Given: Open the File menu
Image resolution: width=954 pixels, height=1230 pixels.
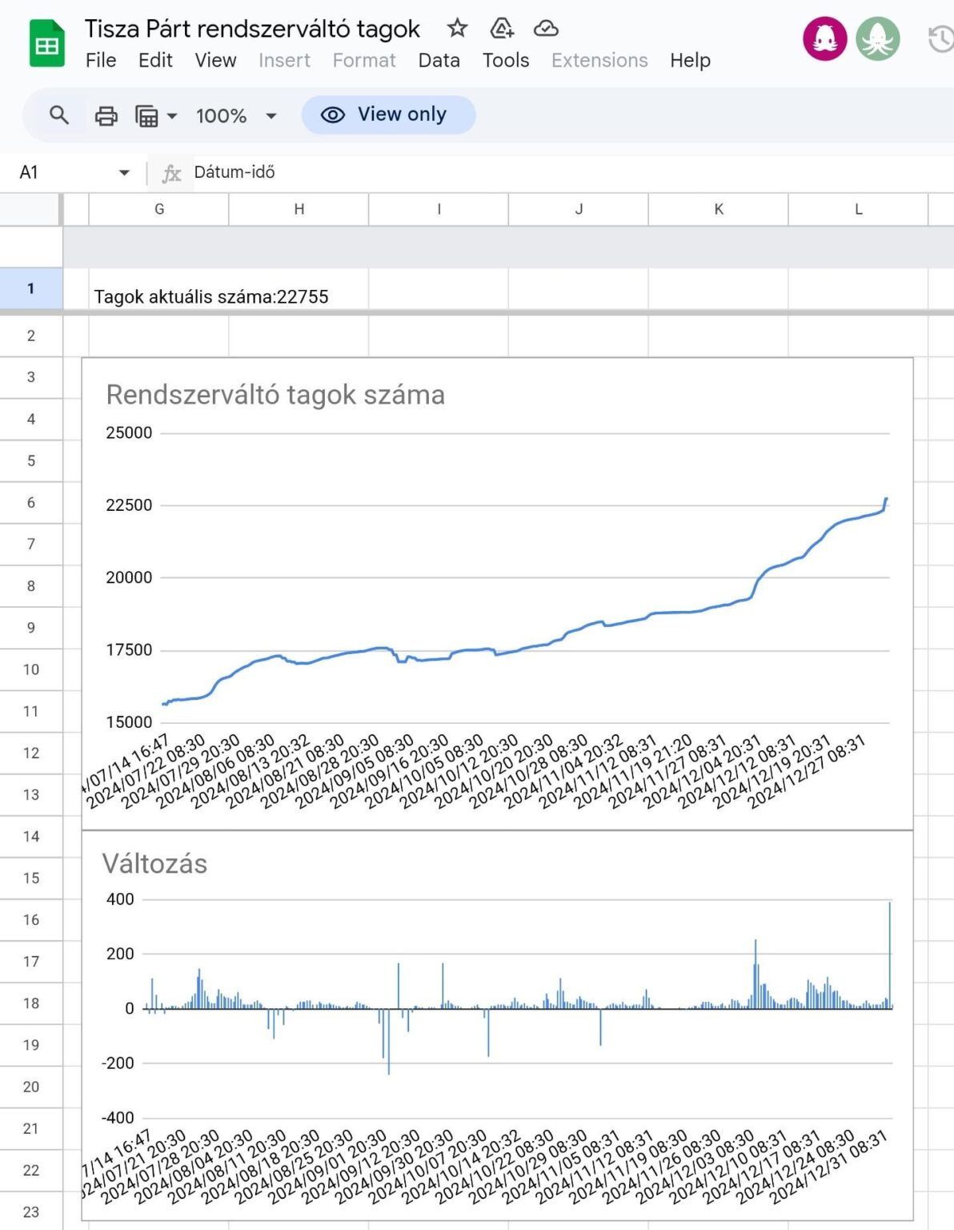Looking at the screenshot, I should [x=101, y=60].
